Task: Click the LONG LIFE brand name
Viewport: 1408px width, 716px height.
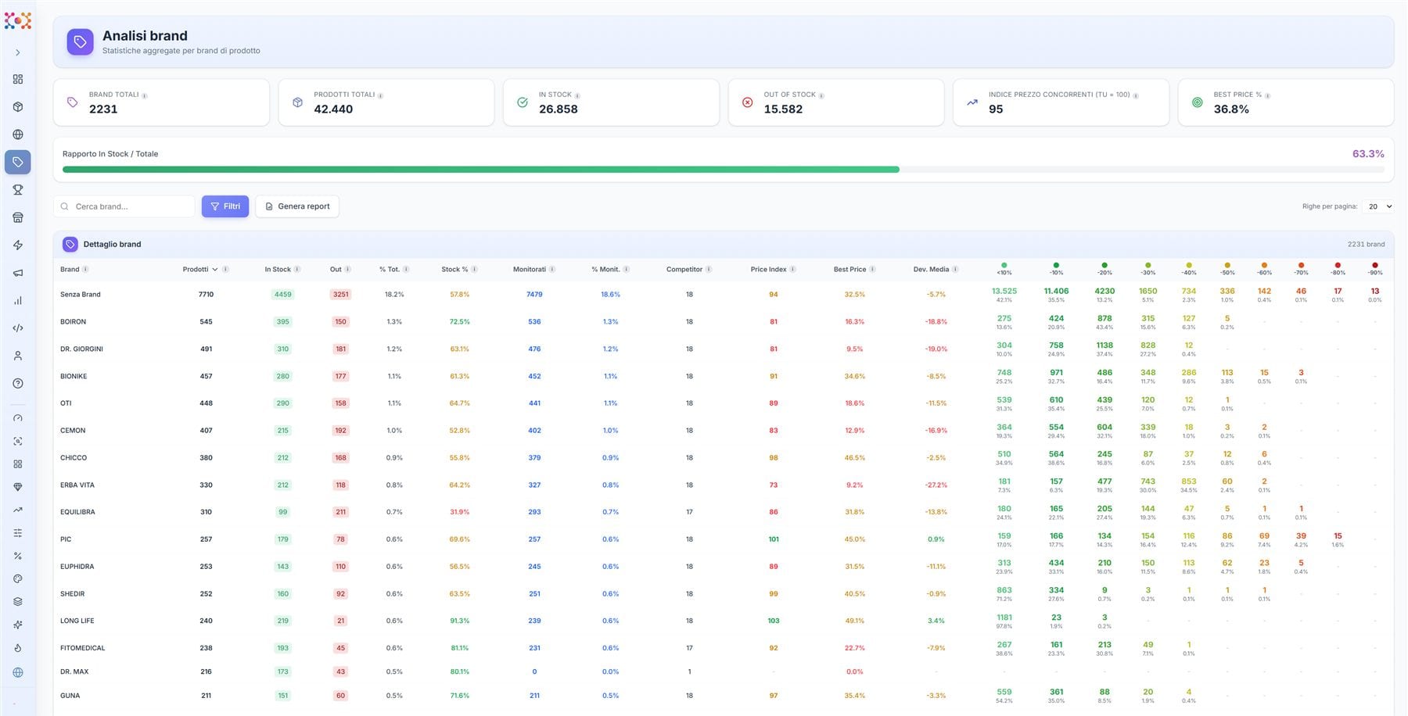Action: pos(77,621)
